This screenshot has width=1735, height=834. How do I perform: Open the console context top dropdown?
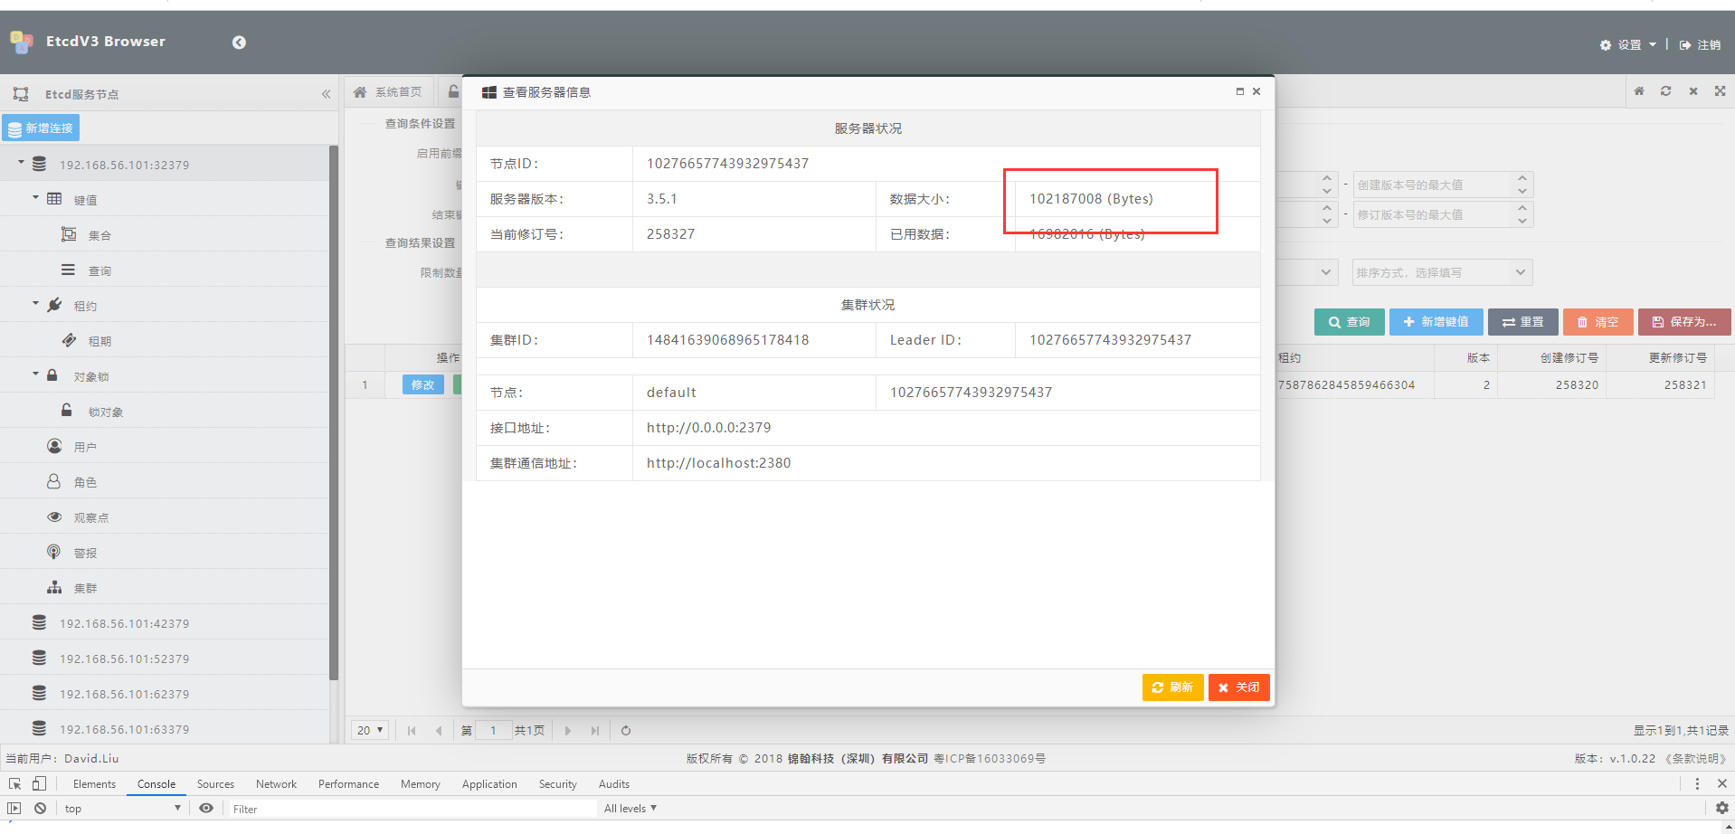tap(122, 809)
